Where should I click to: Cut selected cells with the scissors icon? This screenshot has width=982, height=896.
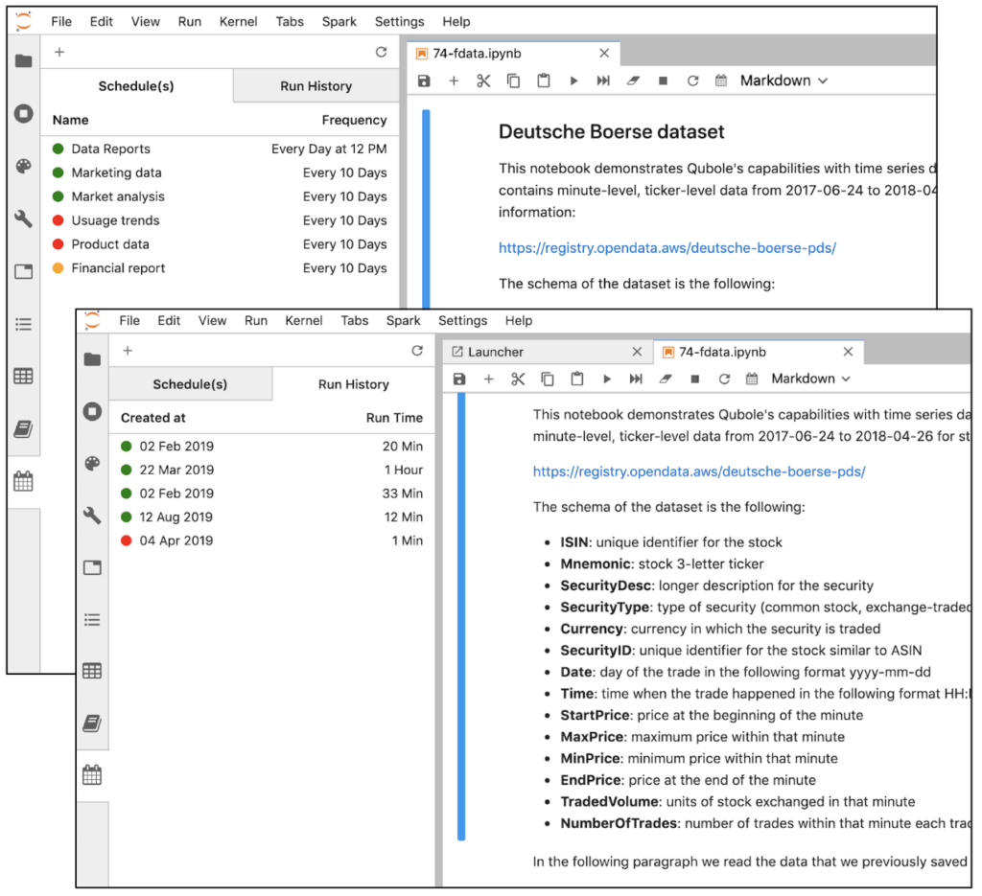click(518, 379)
